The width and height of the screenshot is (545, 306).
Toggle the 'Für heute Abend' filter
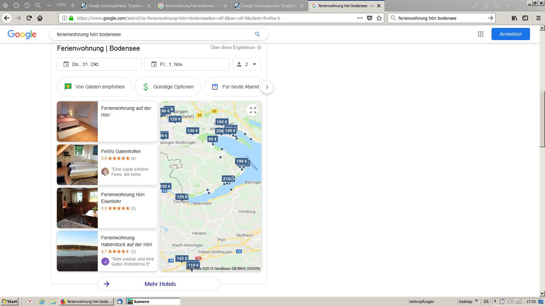point(235,87)
